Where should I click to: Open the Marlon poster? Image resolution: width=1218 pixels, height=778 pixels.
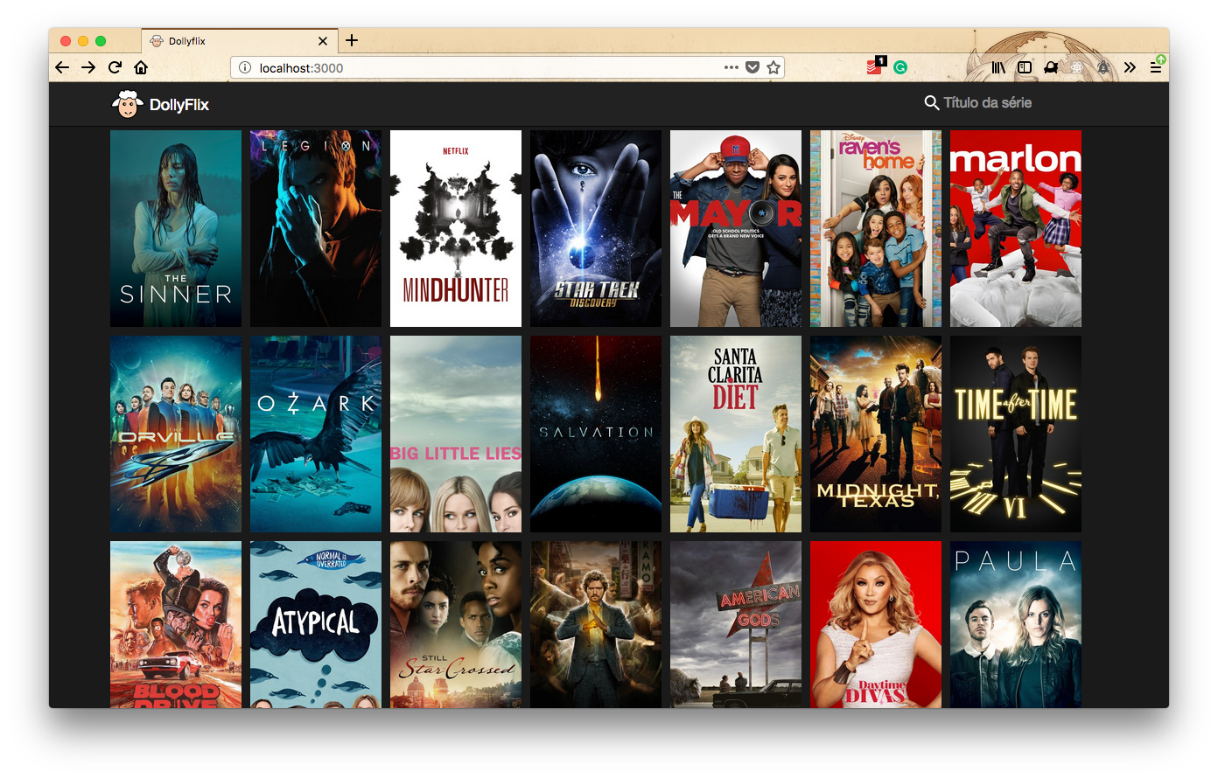pos(1016,228)
